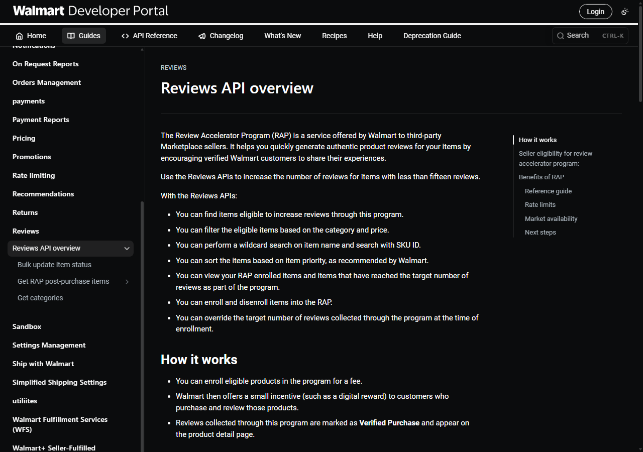The height and width of the screenshot is (452, 643).
Task: Click the Changelog megaphone icon
Action: point(202,36)
